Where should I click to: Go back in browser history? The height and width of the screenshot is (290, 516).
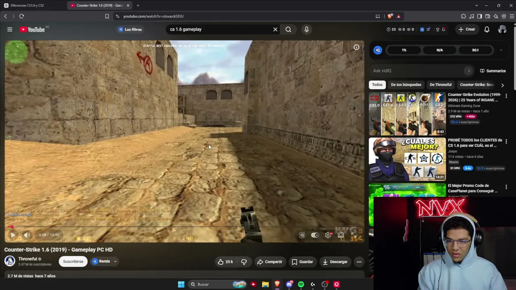(5, 16)
